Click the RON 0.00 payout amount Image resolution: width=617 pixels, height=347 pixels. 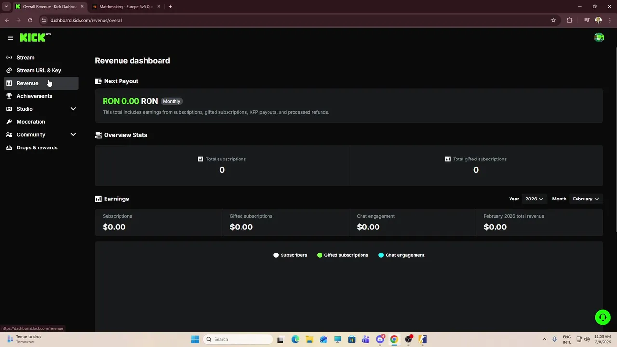(130, 101)
